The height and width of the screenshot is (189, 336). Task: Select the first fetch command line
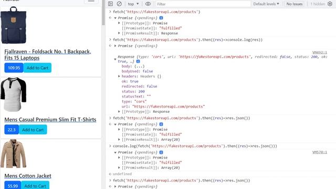[156, 12]
